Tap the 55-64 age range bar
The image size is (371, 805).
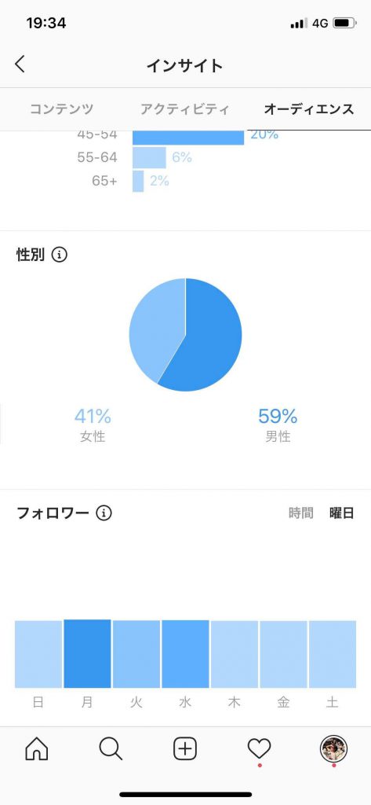[x=149, y=157]
